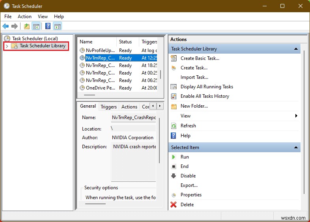Viewport: 310px width, 222px height.
Task: Open the View submenu arrow
Action: (x=296, y=116)
